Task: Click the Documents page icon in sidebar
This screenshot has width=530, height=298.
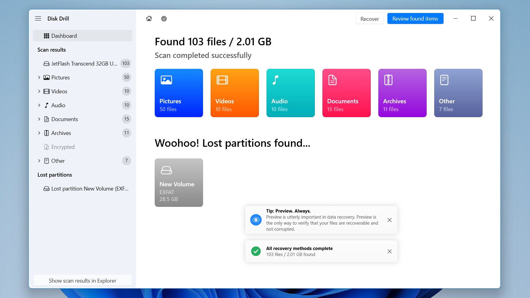Action: [x=47, y=119]
